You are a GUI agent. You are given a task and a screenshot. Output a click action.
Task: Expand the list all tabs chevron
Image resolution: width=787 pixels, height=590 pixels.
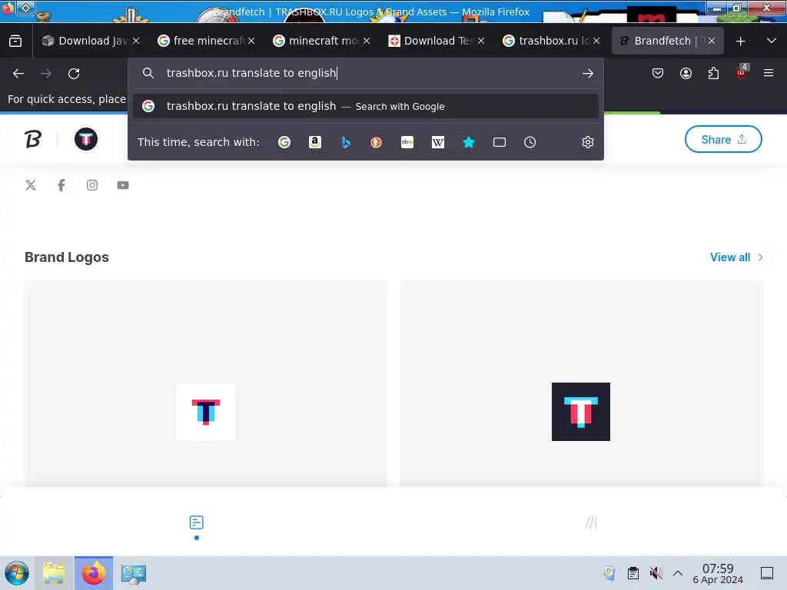[772, 41]
